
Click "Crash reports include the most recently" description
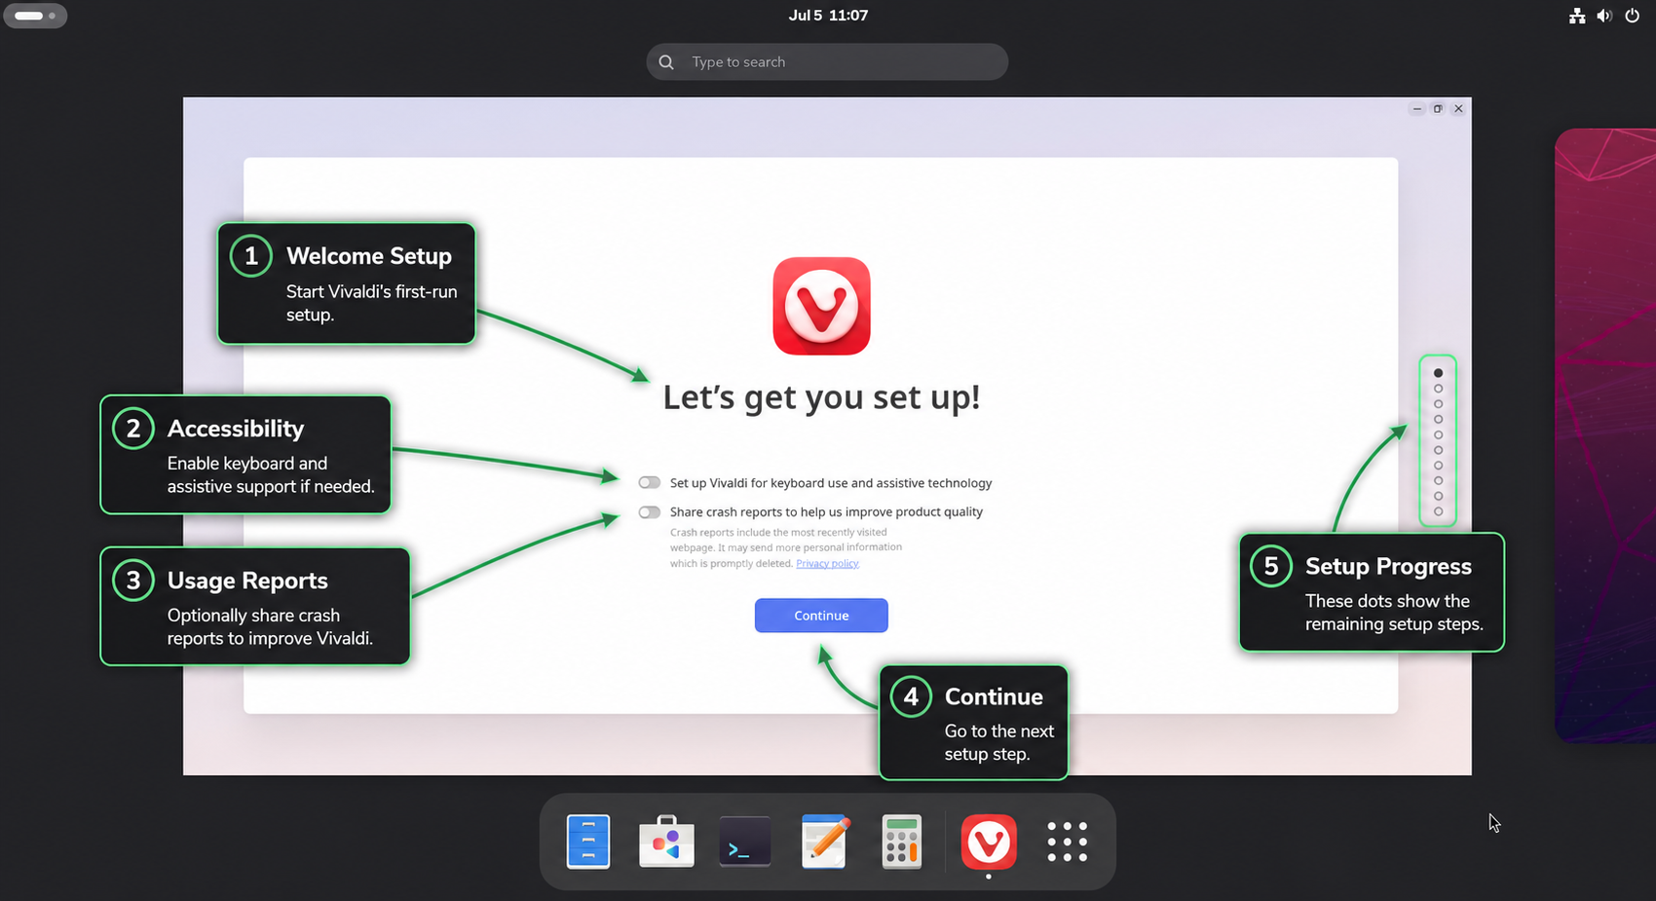786,547
